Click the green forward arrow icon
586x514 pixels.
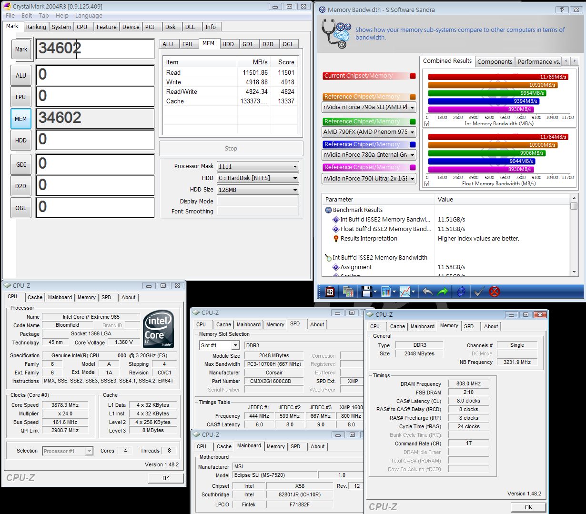[443, 292]
